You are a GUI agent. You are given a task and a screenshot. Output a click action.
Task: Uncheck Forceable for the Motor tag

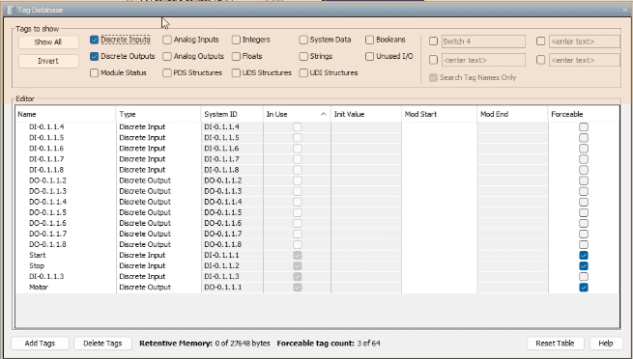tap(584, 288)
